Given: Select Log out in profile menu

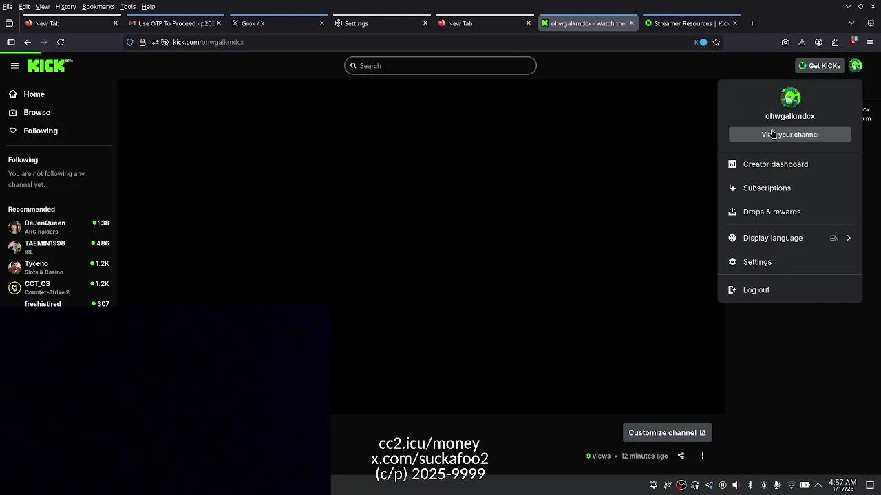Looking at the screenshot, I should pyautogui.click(x=790, y=289).
